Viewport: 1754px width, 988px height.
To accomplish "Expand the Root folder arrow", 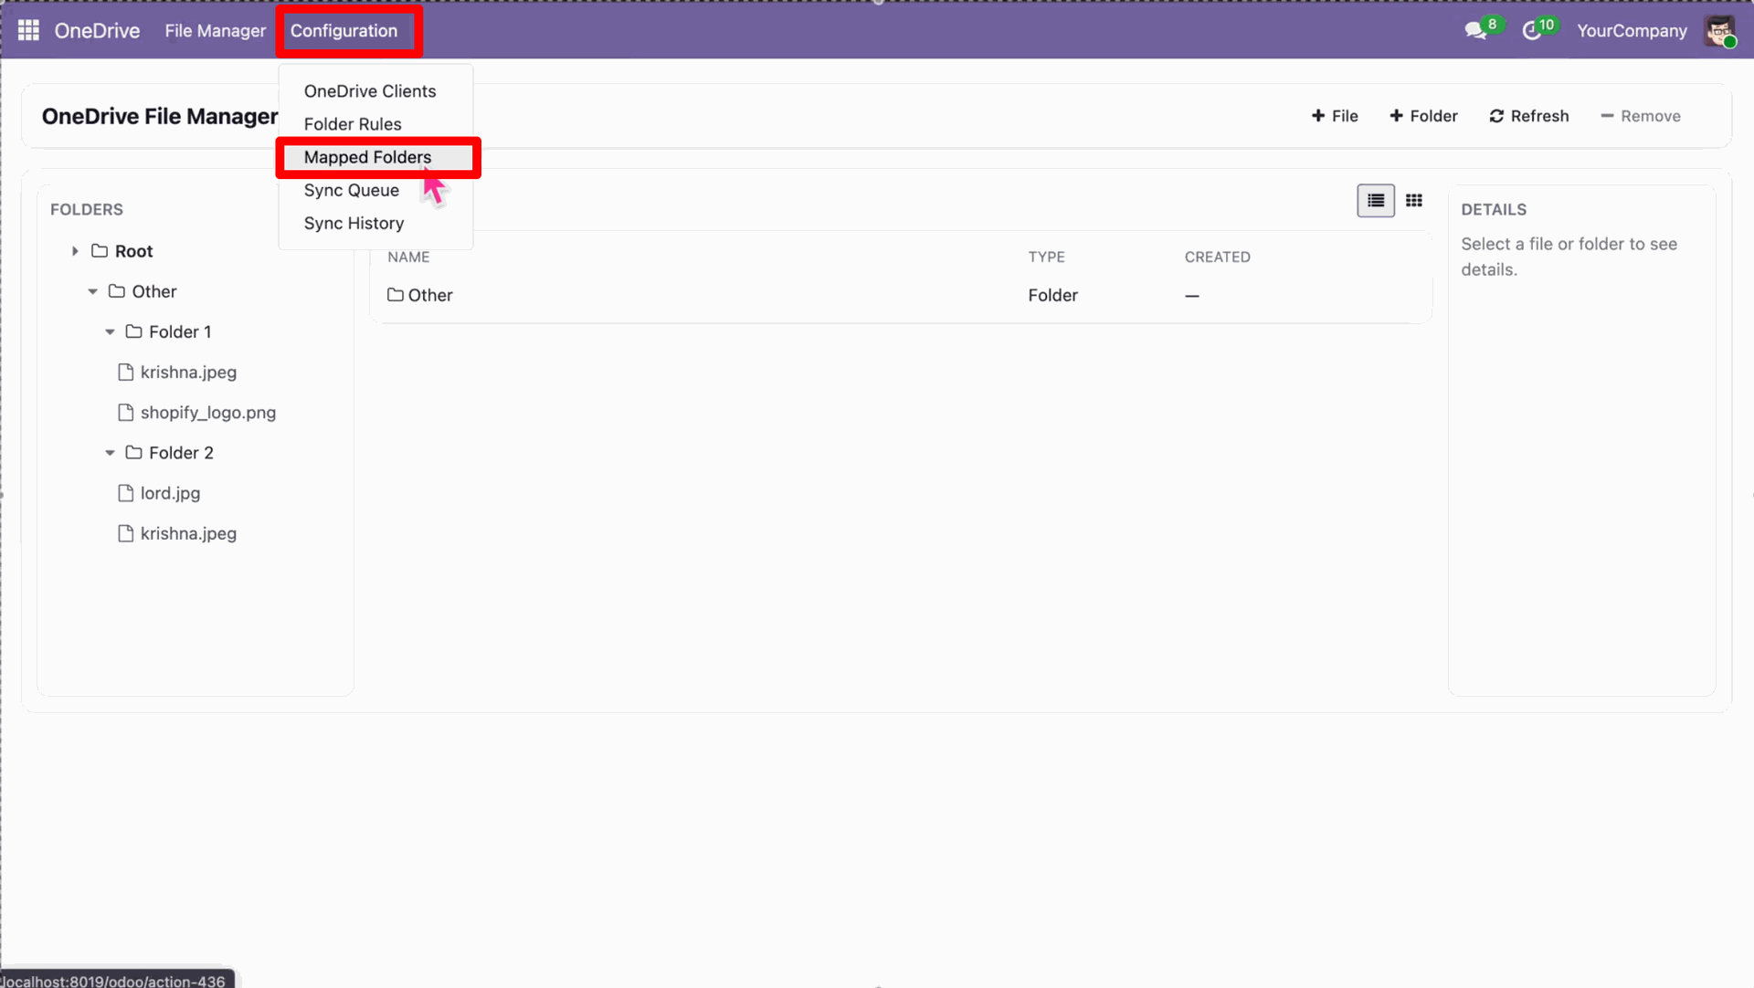I will pos(75,251).
